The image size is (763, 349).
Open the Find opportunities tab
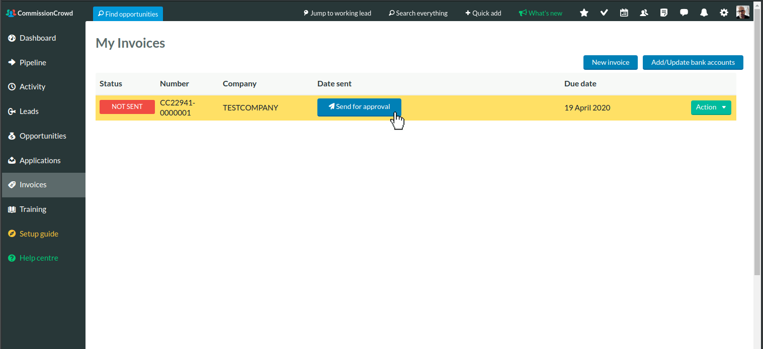(x=128, y=14)
